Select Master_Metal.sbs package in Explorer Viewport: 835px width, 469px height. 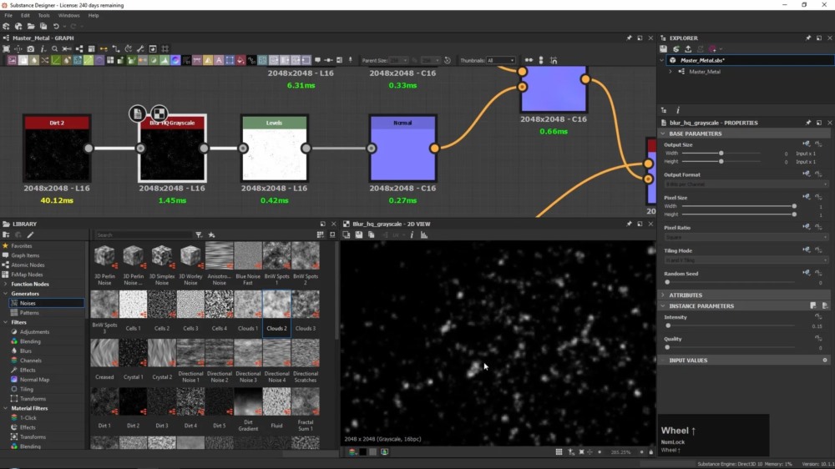click(702, 60)
